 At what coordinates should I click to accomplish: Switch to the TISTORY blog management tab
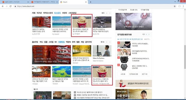[15, 2]
